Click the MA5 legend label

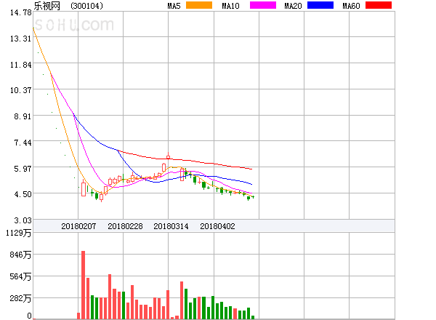(174, 6)
